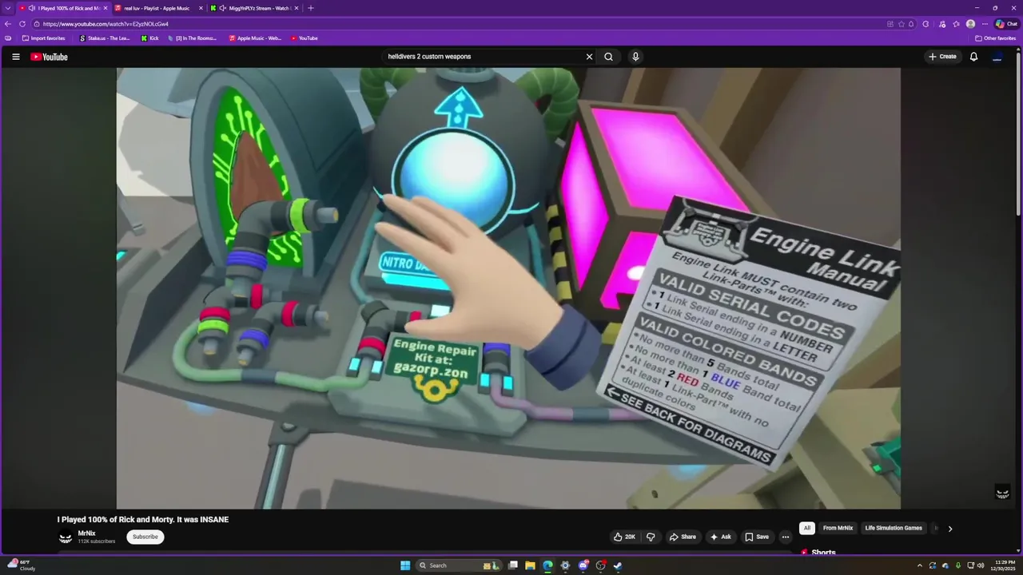Open Copilot Chat button

point(1006,24)
